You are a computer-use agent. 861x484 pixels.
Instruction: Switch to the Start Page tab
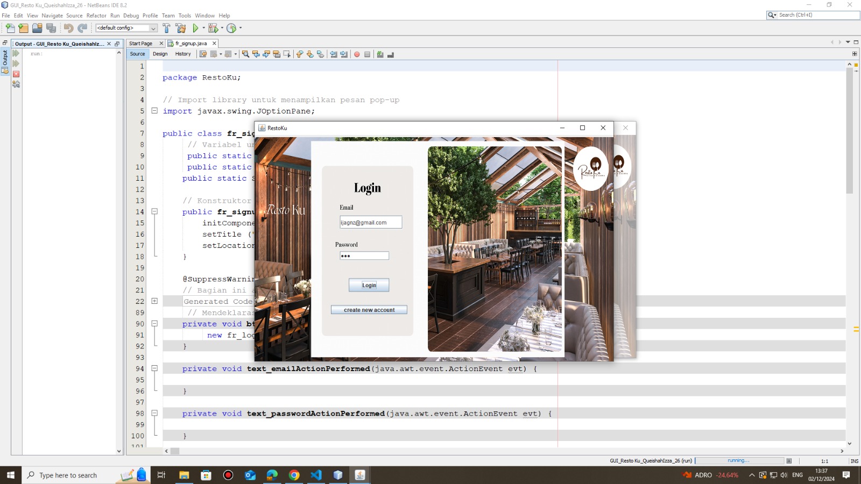(141, 44)
